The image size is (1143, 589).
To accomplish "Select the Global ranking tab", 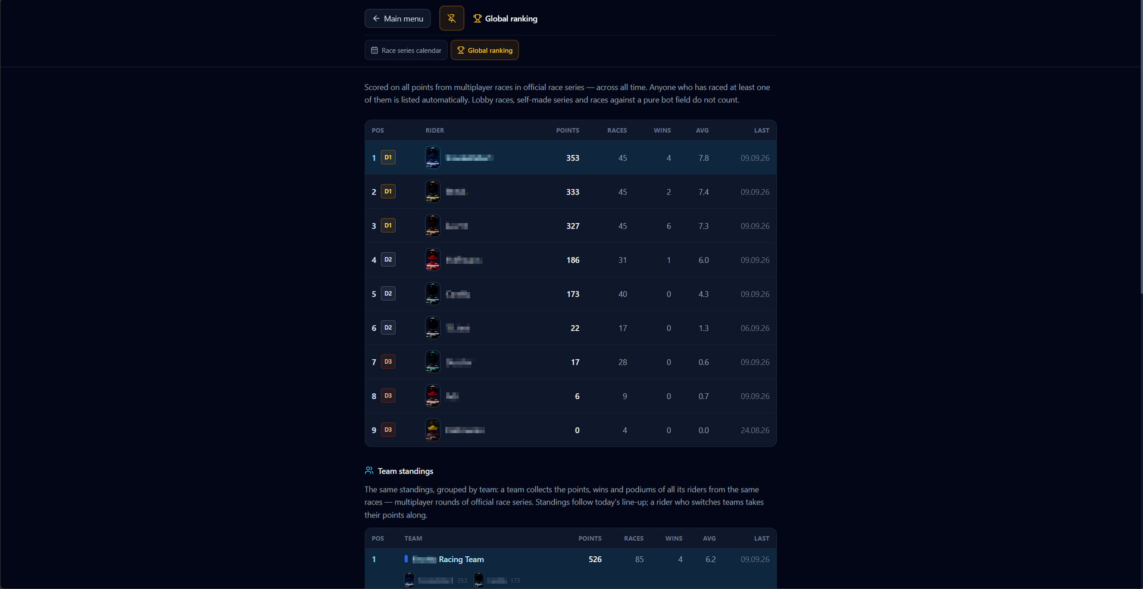I will coord(485,51).
